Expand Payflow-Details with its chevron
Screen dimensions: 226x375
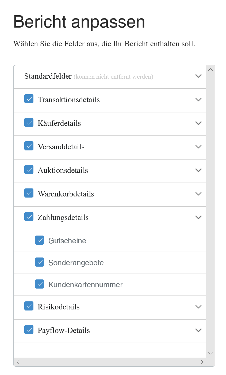tap(198, 330)
